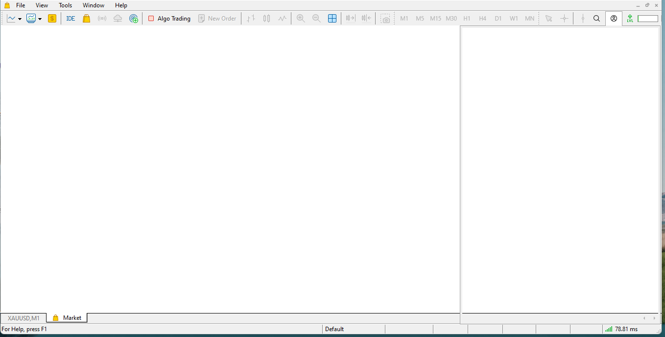Open the Help menu
The height and width of the screenshot is (337, 665).
pos(121,5)
